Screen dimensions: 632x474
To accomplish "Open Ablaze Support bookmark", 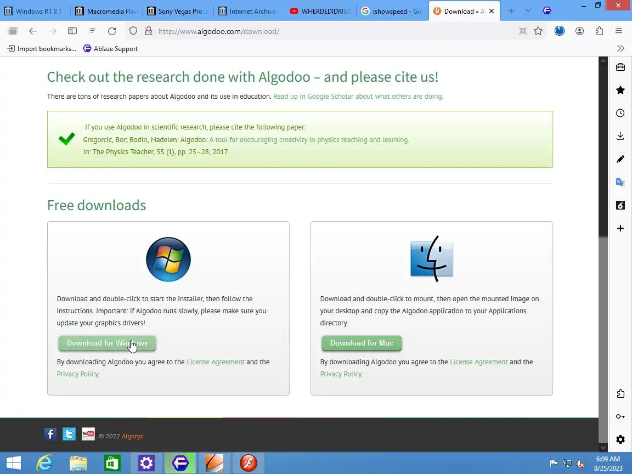I will [x=110, y=49].
